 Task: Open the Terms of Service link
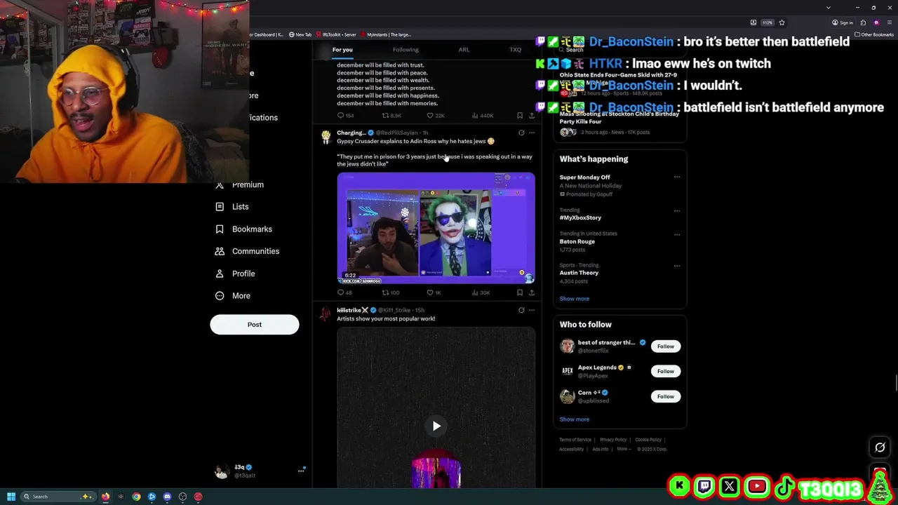[575, 440]
